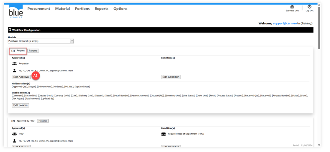Image resolution: width=330 pixels, height=152 pixels.
Task: Click the Workflow Configuration header icon
Action: (10, 30)
